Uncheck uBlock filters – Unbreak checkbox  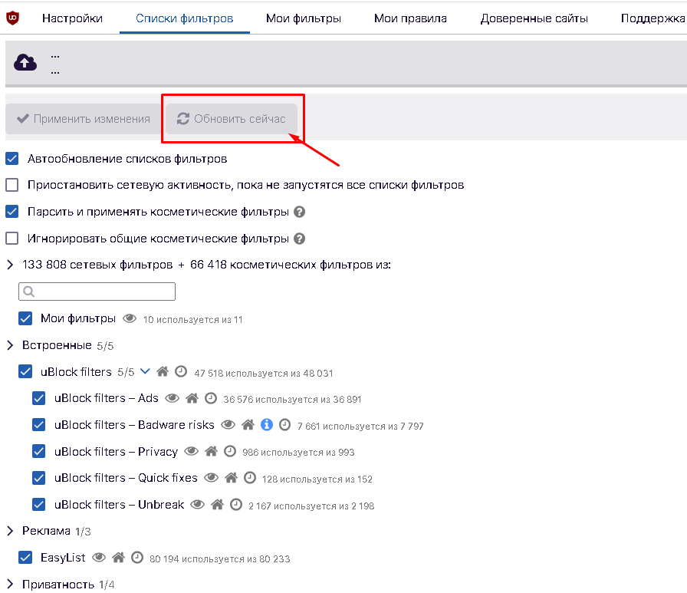(x=39, y=505)
